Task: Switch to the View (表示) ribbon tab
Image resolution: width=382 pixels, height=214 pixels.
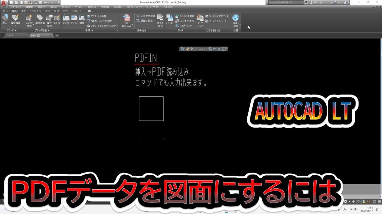Action: [48, 11]
